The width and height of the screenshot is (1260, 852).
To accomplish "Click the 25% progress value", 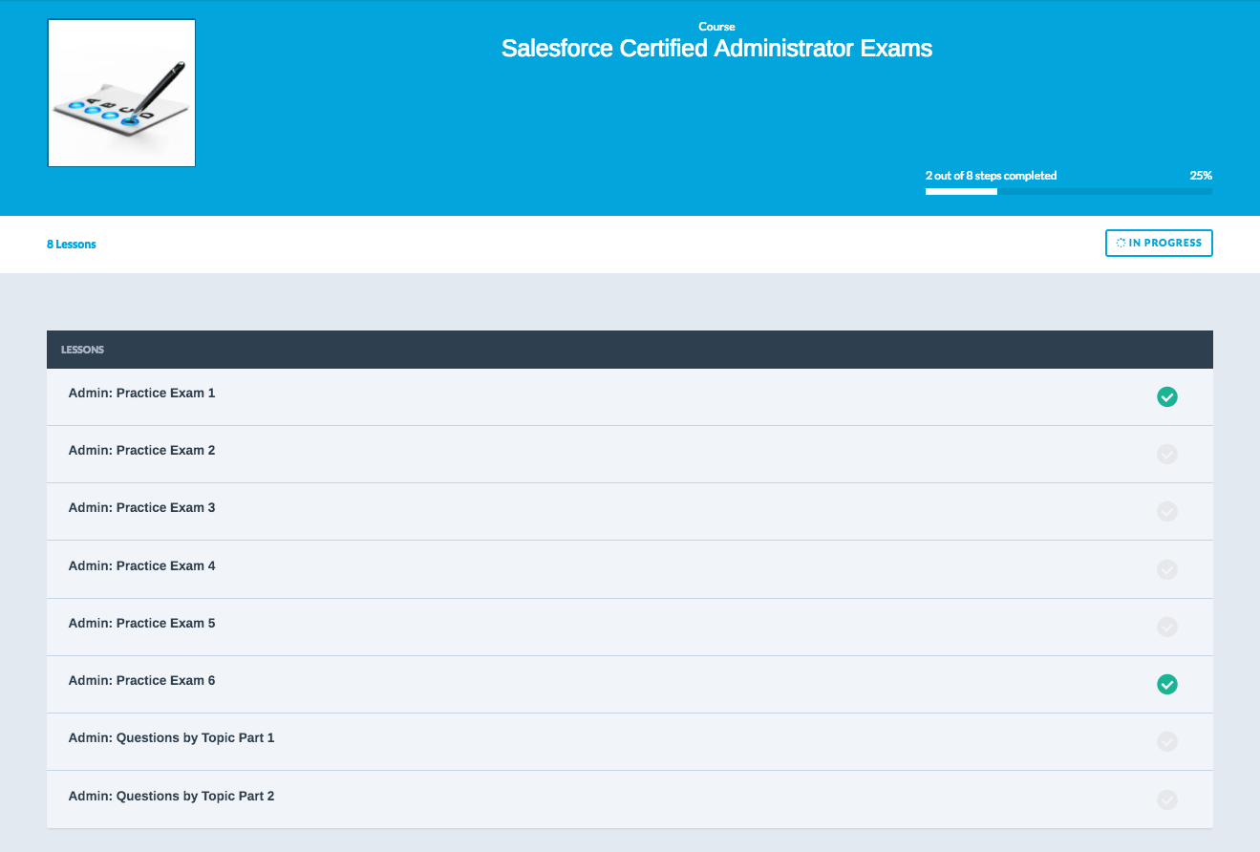I will pos(1201,176).
